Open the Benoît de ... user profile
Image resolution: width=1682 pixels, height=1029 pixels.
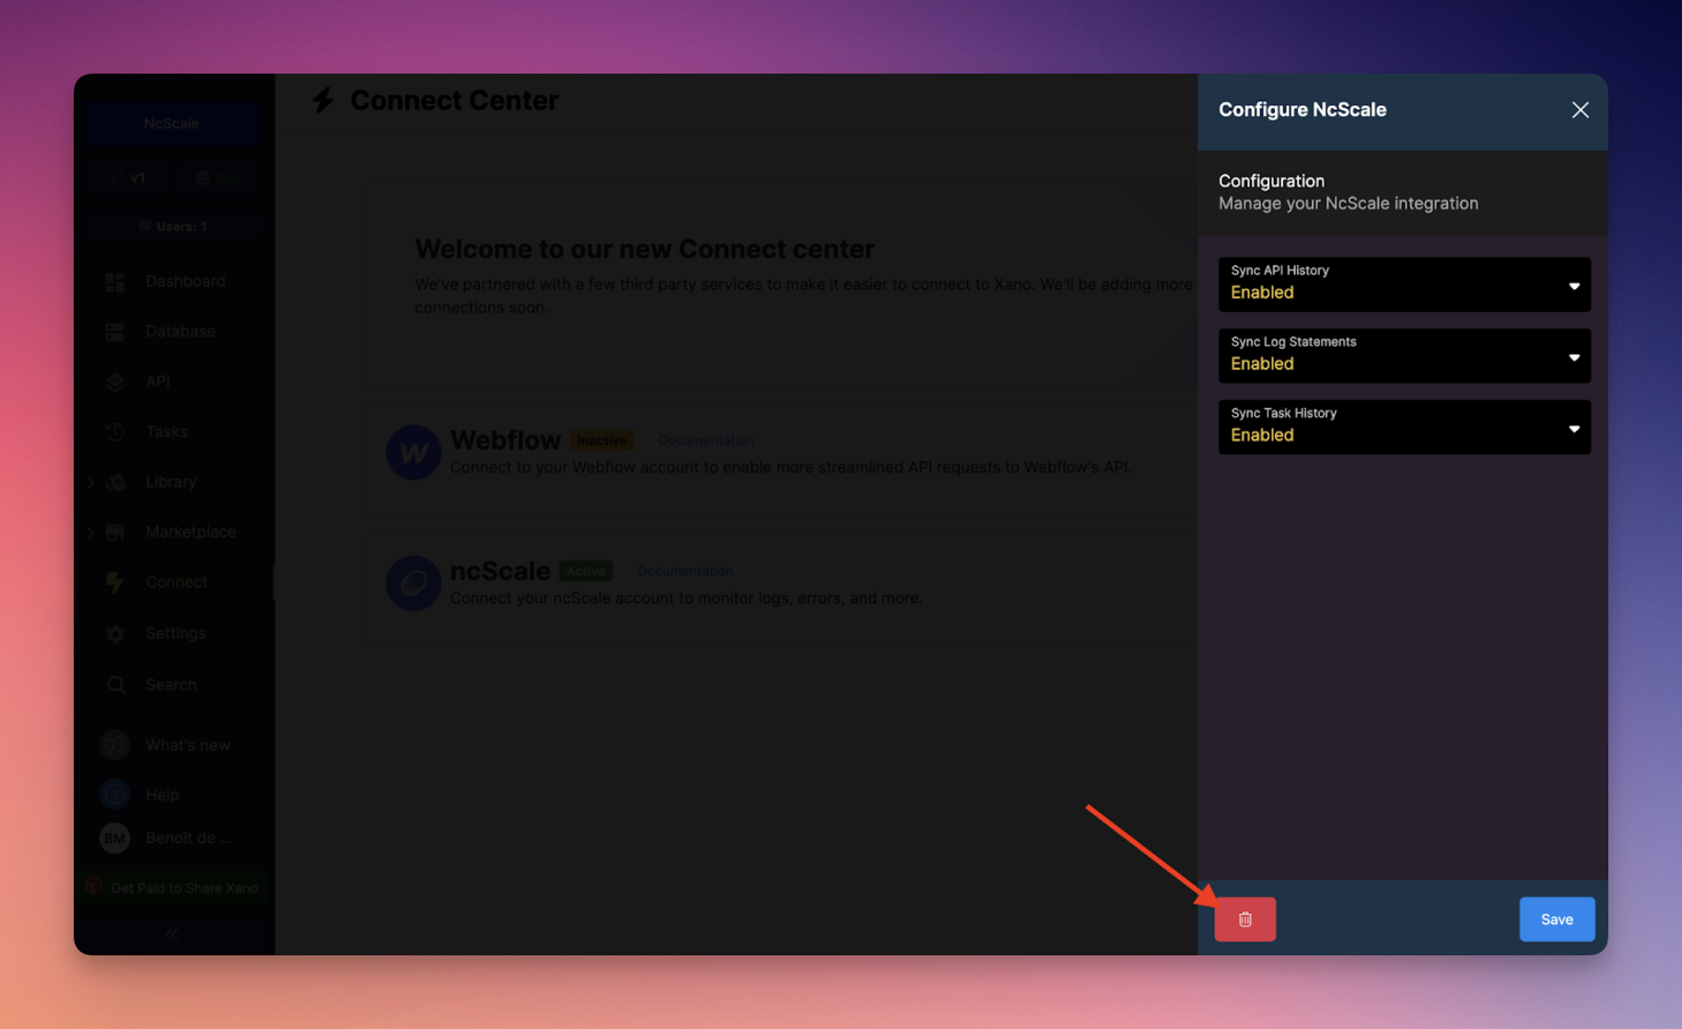point(189,838)
